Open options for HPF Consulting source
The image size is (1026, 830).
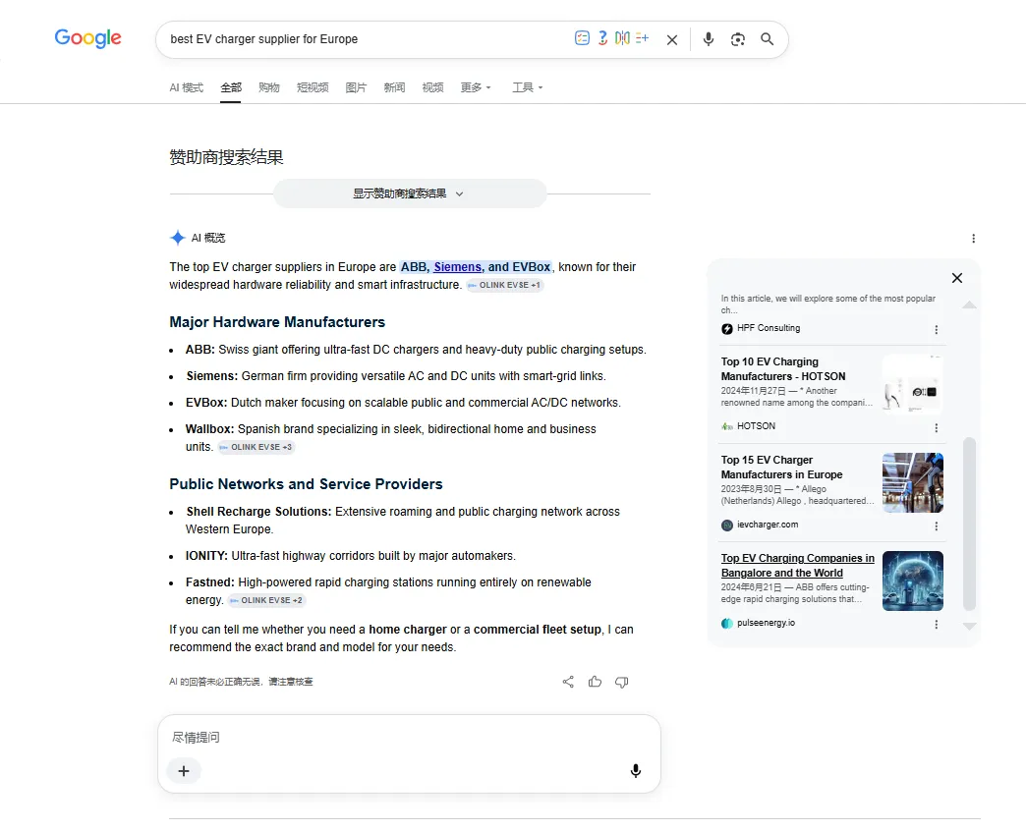[x=937, y=330]
